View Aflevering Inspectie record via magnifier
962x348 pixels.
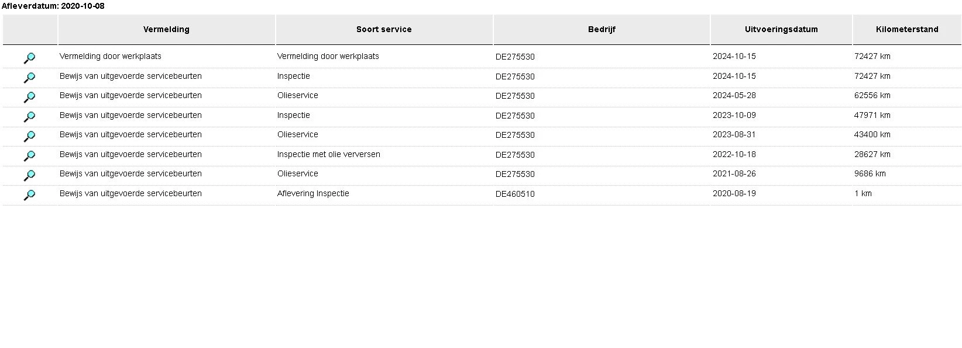pos(29,195)
